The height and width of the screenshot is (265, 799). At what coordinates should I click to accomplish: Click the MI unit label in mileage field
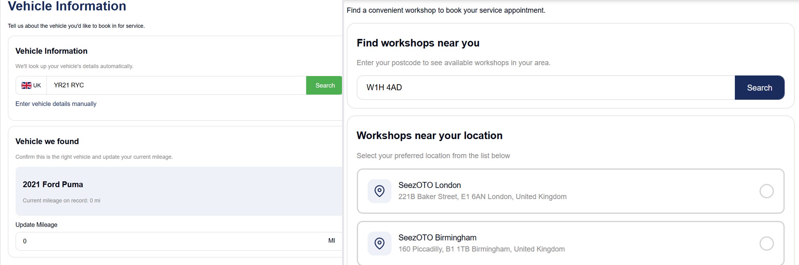coord(331,241)
